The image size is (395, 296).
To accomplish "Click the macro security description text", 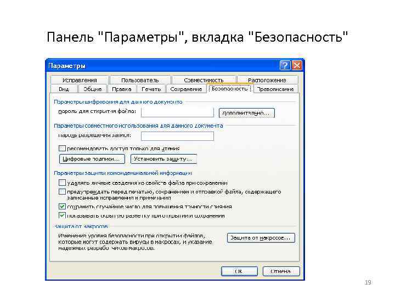I will coord(135,242).
